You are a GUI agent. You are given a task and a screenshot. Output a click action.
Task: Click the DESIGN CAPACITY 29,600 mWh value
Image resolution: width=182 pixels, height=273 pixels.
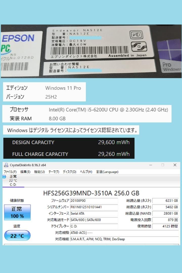(114, 142)
